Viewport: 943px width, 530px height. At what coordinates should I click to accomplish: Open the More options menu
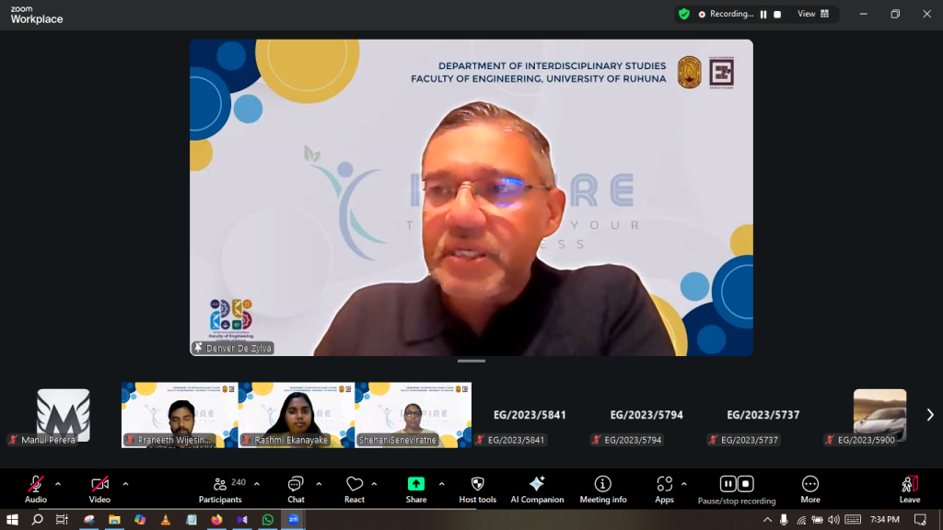point(810,488)
